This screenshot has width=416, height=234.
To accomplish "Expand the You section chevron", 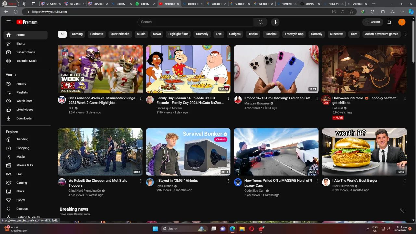I will (15, 75).
